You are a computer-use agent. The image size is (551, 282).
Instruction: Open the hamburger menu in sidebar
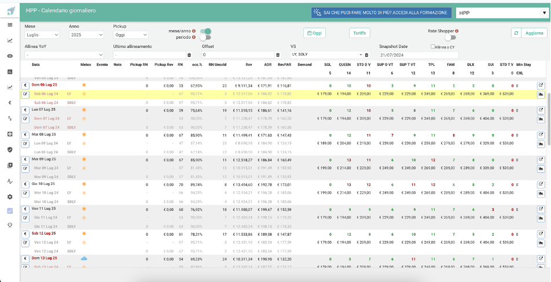(10, 25)
